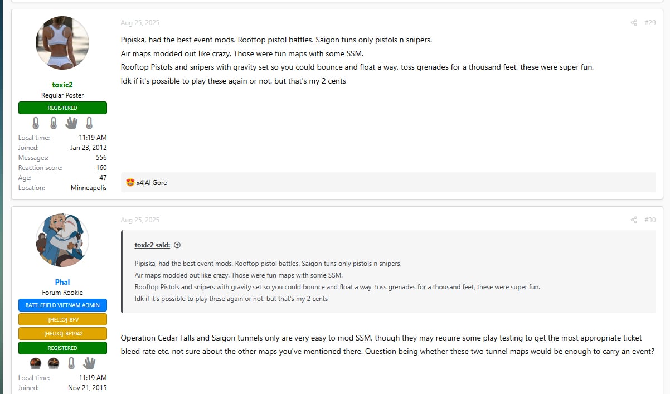Image resolution: width=670 pixels, height=394 pixels.
Task: Click toxic2's first thermometer badge
Action: click(x=36, y=123)
